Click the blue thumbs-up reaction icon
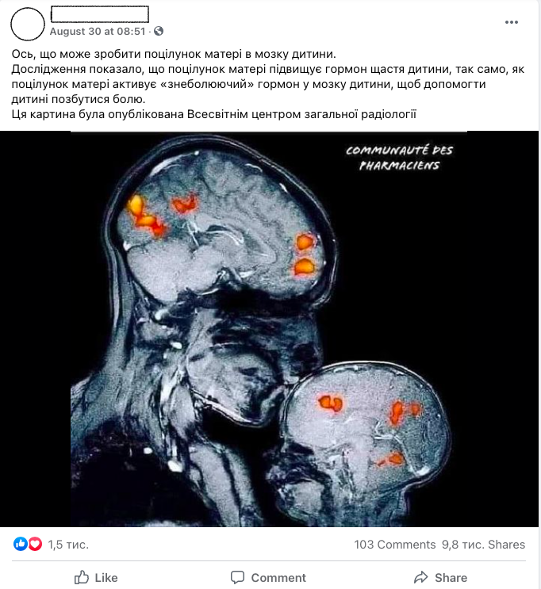The width and height of the screenshot is (541, 589). pyautogui.click(x=21, y=544)
